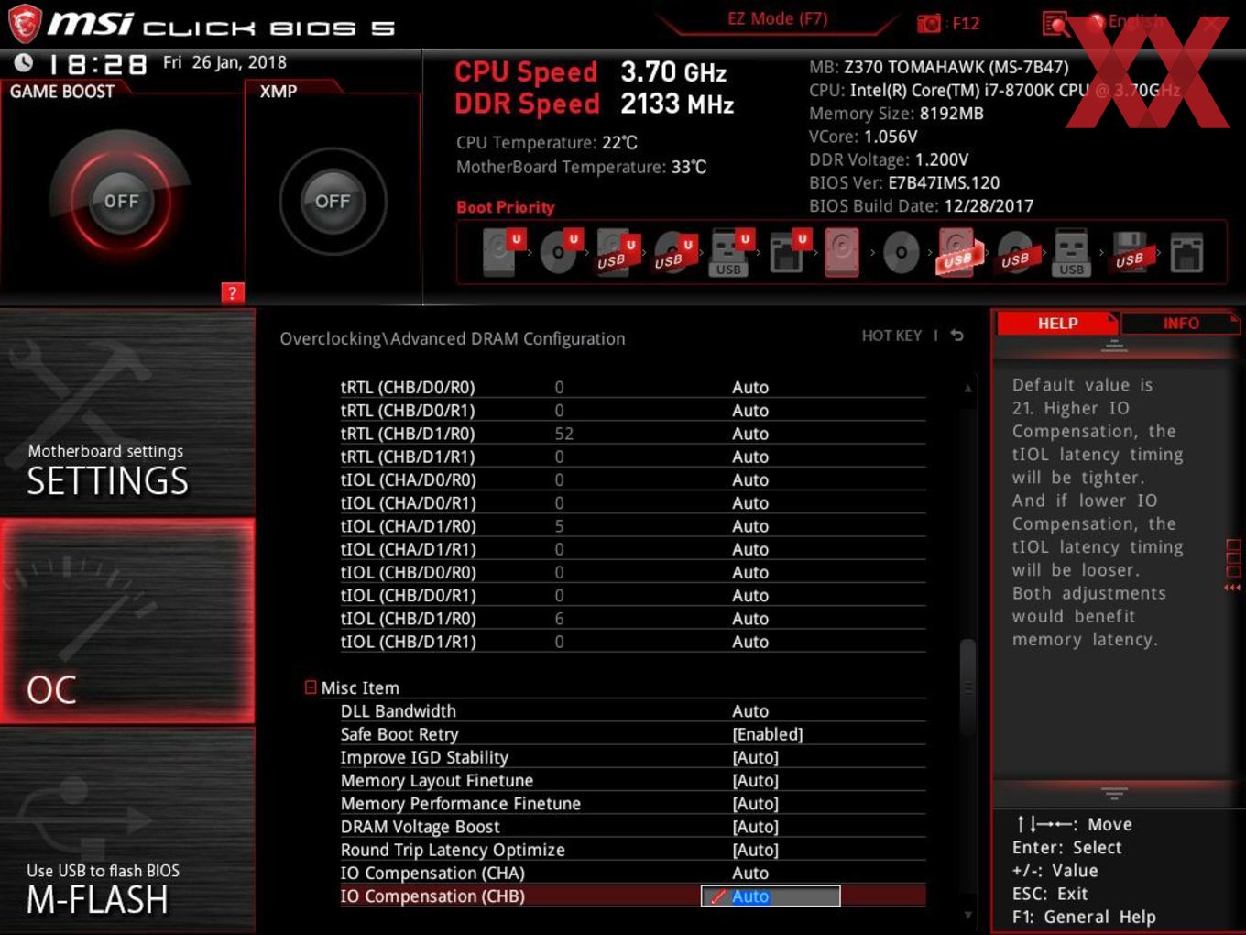Select the UEFI USB hard disk boot icon

click(617, 252)
